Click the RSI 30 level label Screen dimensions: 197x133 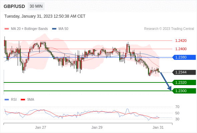177,119
